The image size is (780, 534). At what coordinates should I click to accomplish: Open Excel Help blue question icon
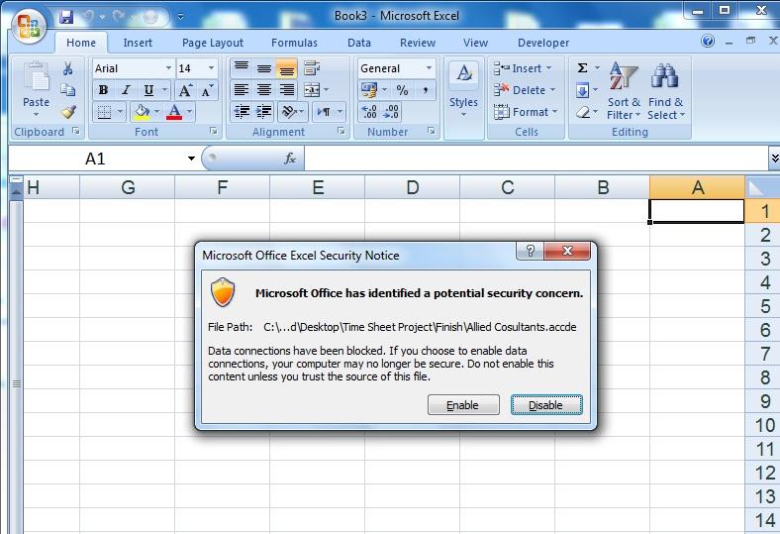tap(708, 41)
